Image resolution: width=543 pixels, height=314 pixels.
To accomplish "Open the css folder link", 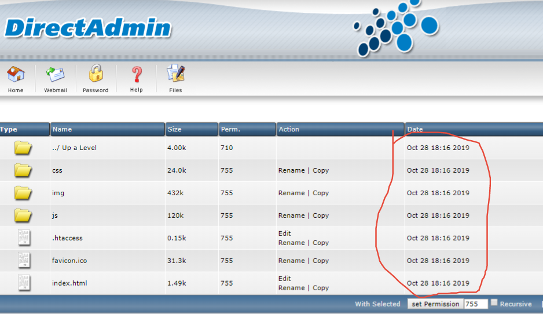I will pos(57,170).
